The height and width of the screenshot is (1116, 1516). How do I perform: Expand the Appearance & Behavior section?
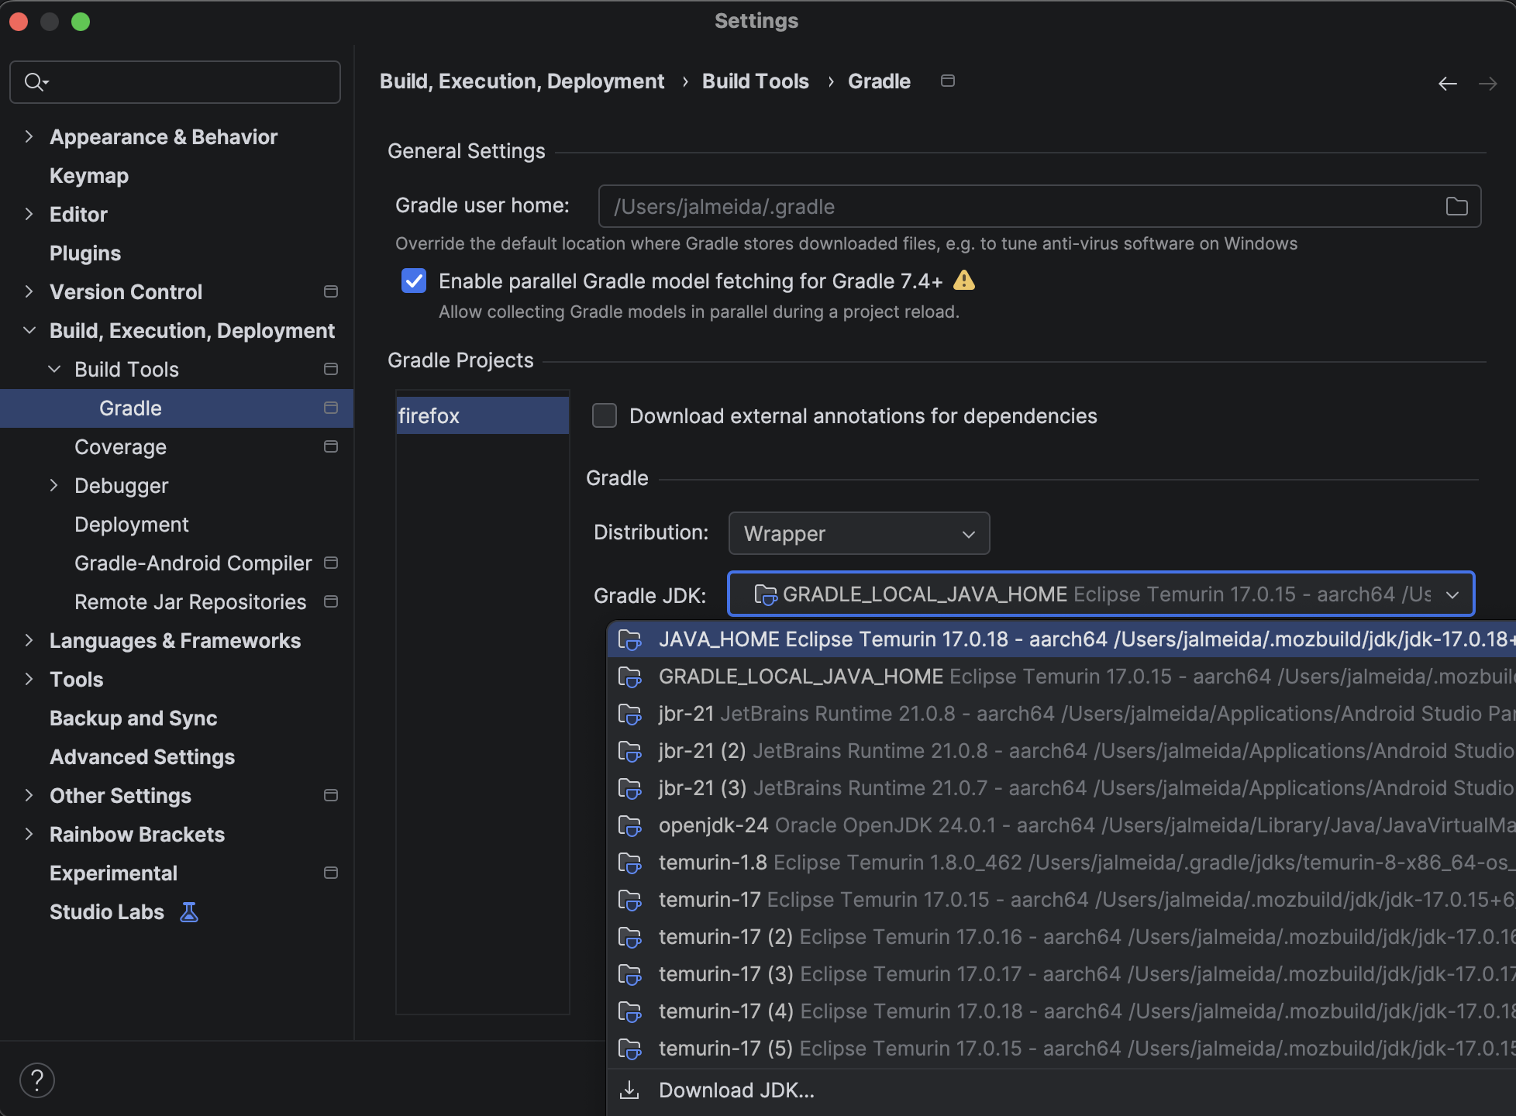29,137
